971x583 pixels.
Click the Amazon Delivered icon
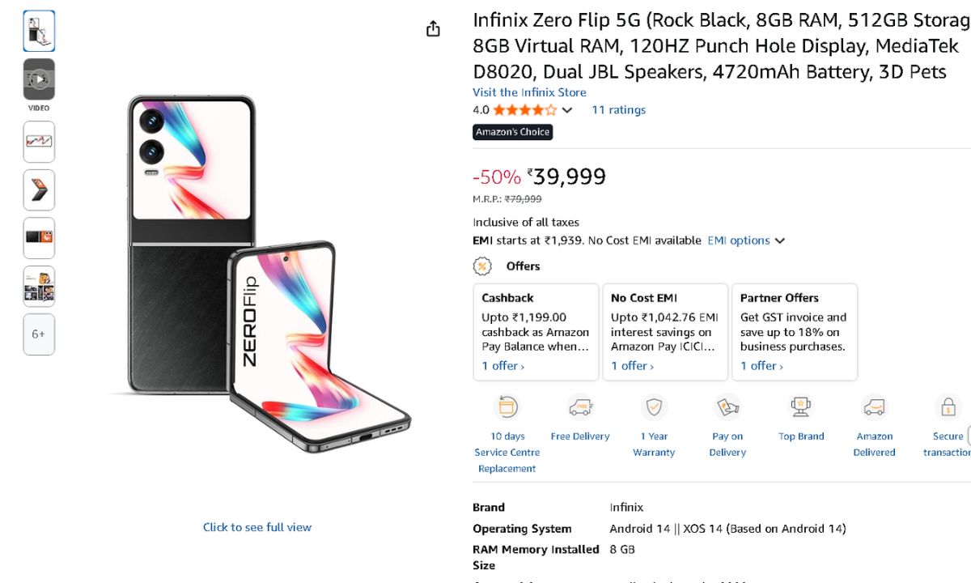(874, 407)
